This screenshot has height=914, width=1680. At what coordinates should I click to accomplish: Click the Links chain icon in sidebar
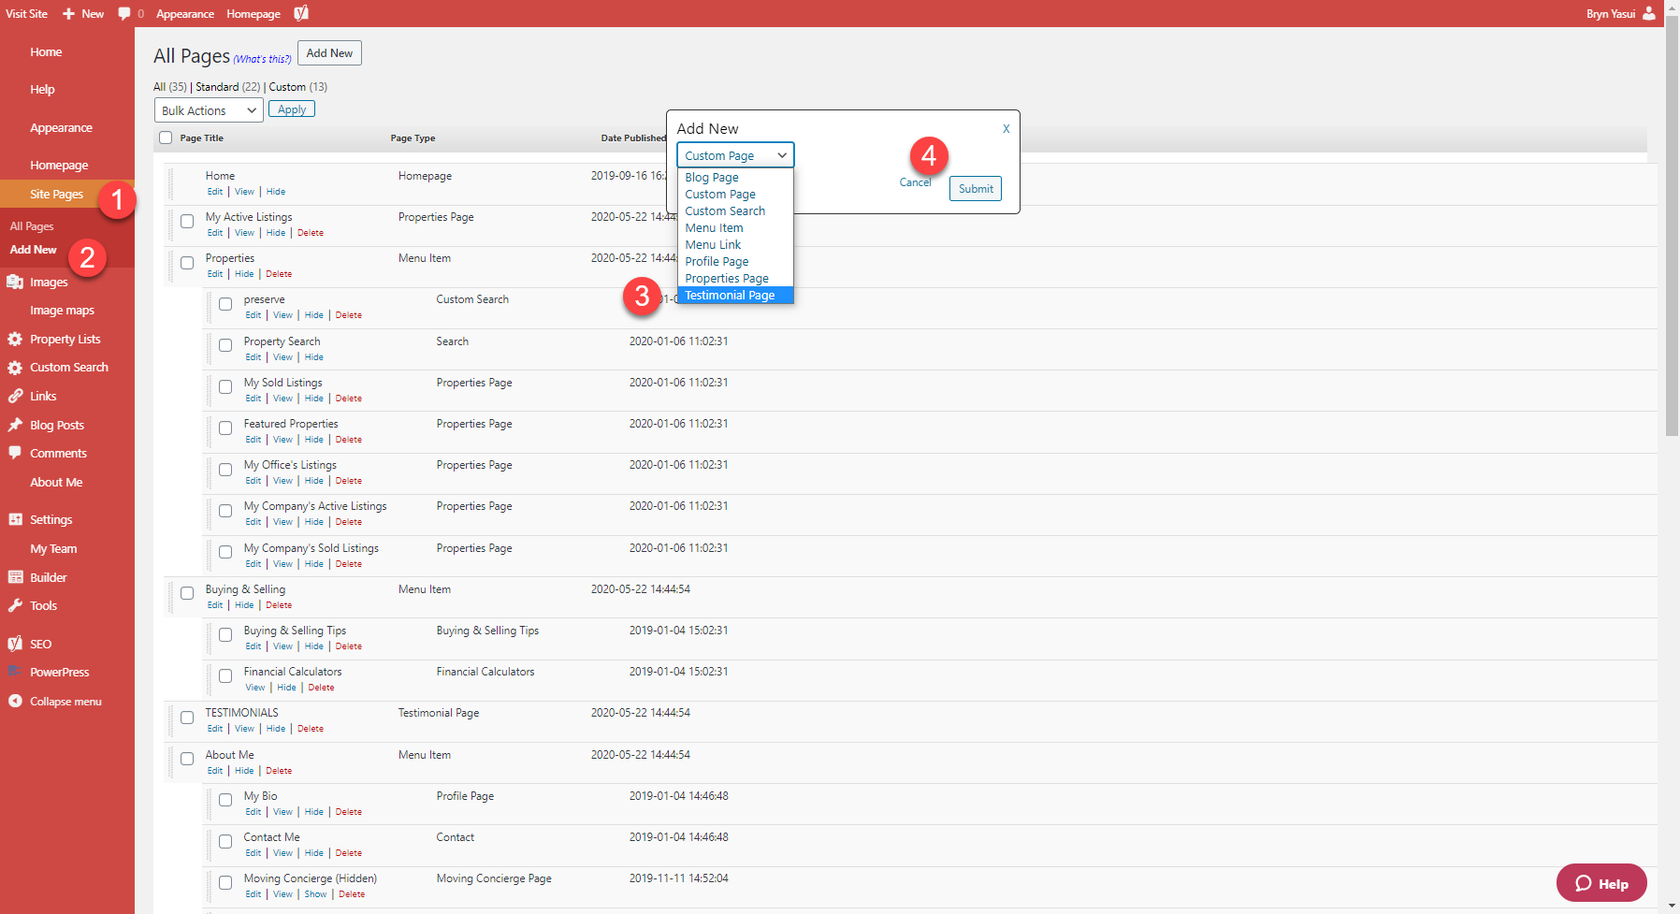[x=15, y=396]
